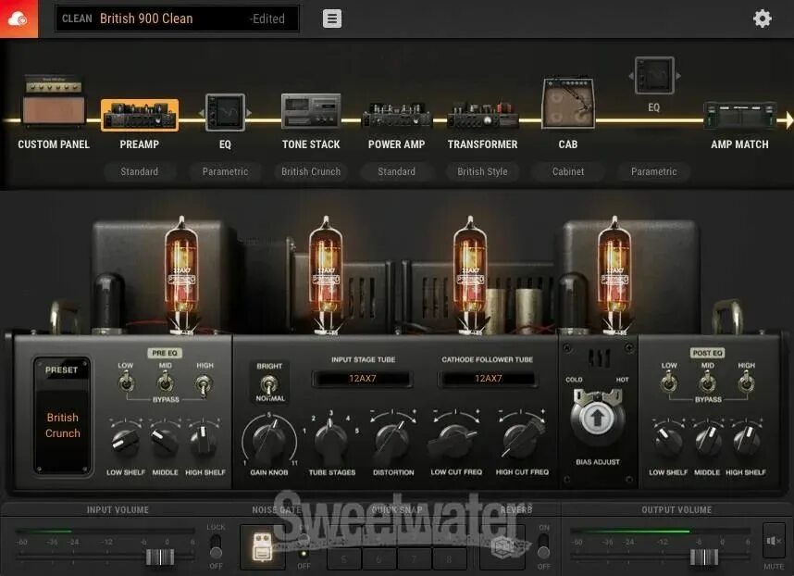Toggle the Post EQ Low switch
The width and height of the screenshot is (794, 576).
click(x=668, y=382)
